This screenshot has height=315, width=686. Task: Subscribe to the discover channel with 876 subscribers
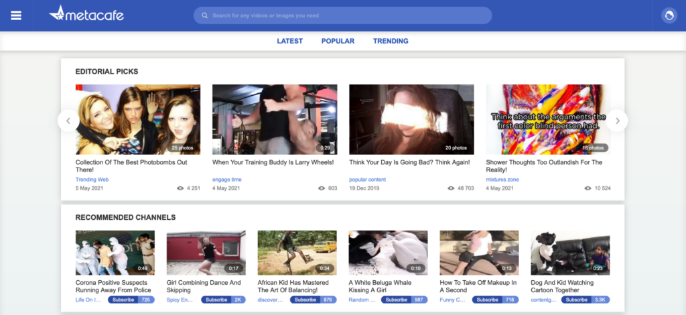305,300
